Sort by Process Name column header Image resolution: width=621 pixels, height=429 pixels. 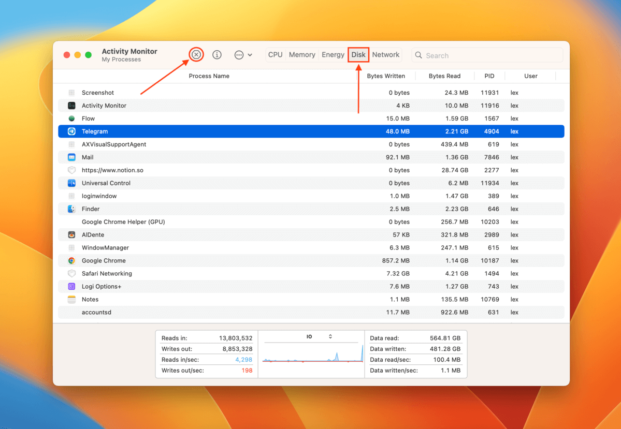pos(209,76)
